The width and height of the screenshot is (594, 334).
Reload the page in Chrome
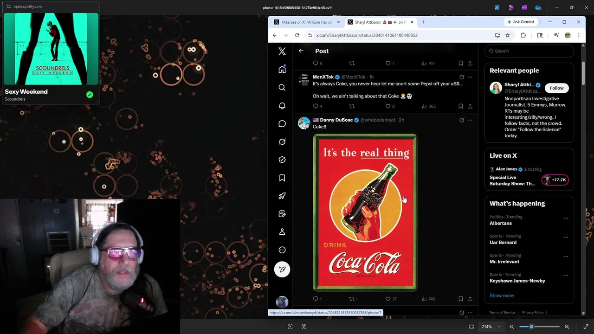coord(297,35)
